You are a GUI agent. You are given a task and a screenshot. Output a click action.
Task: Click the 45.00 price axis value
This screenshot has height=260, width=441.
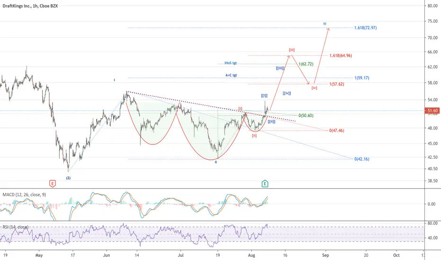[x=432, y=143]
